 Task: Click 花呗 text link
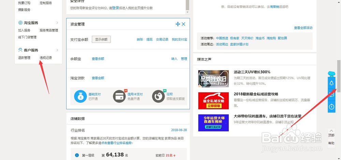coord(169,94)
